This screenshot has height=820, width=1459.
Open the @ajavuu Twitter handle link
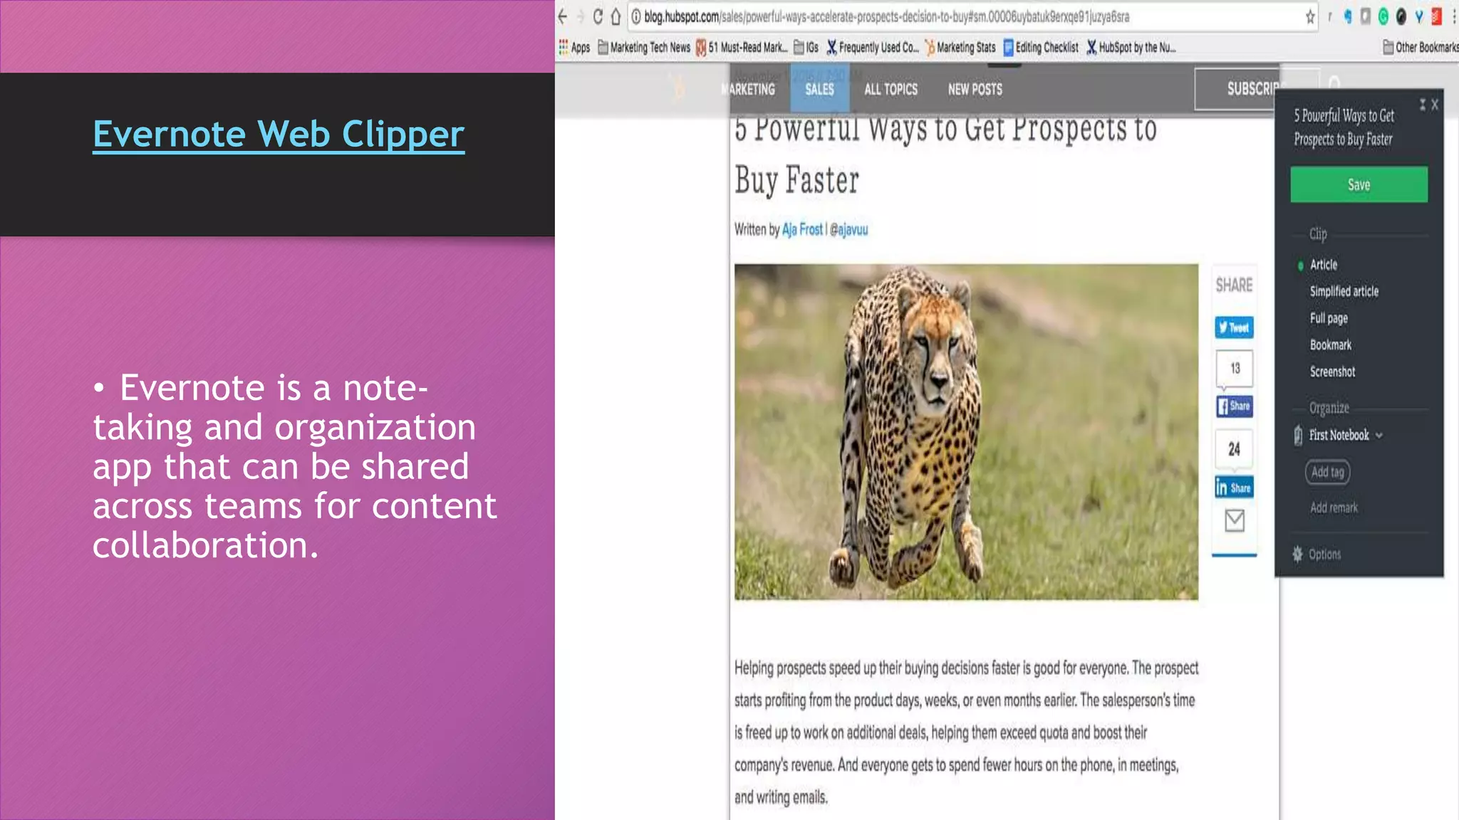[849, 229]
